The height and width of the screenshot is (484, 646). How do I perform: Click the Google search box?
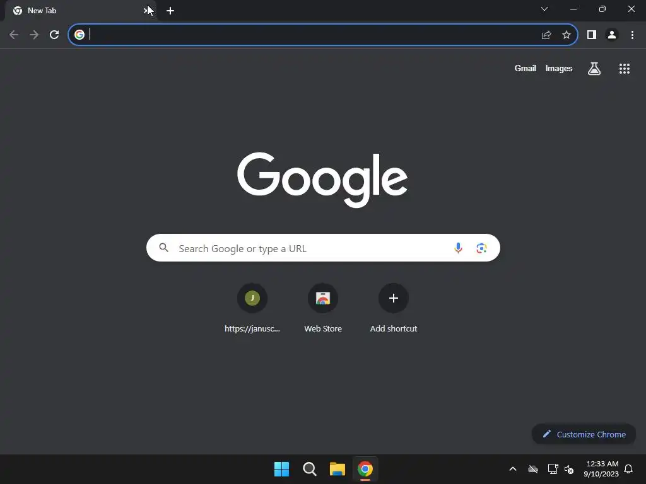click(x=323, y=248)
